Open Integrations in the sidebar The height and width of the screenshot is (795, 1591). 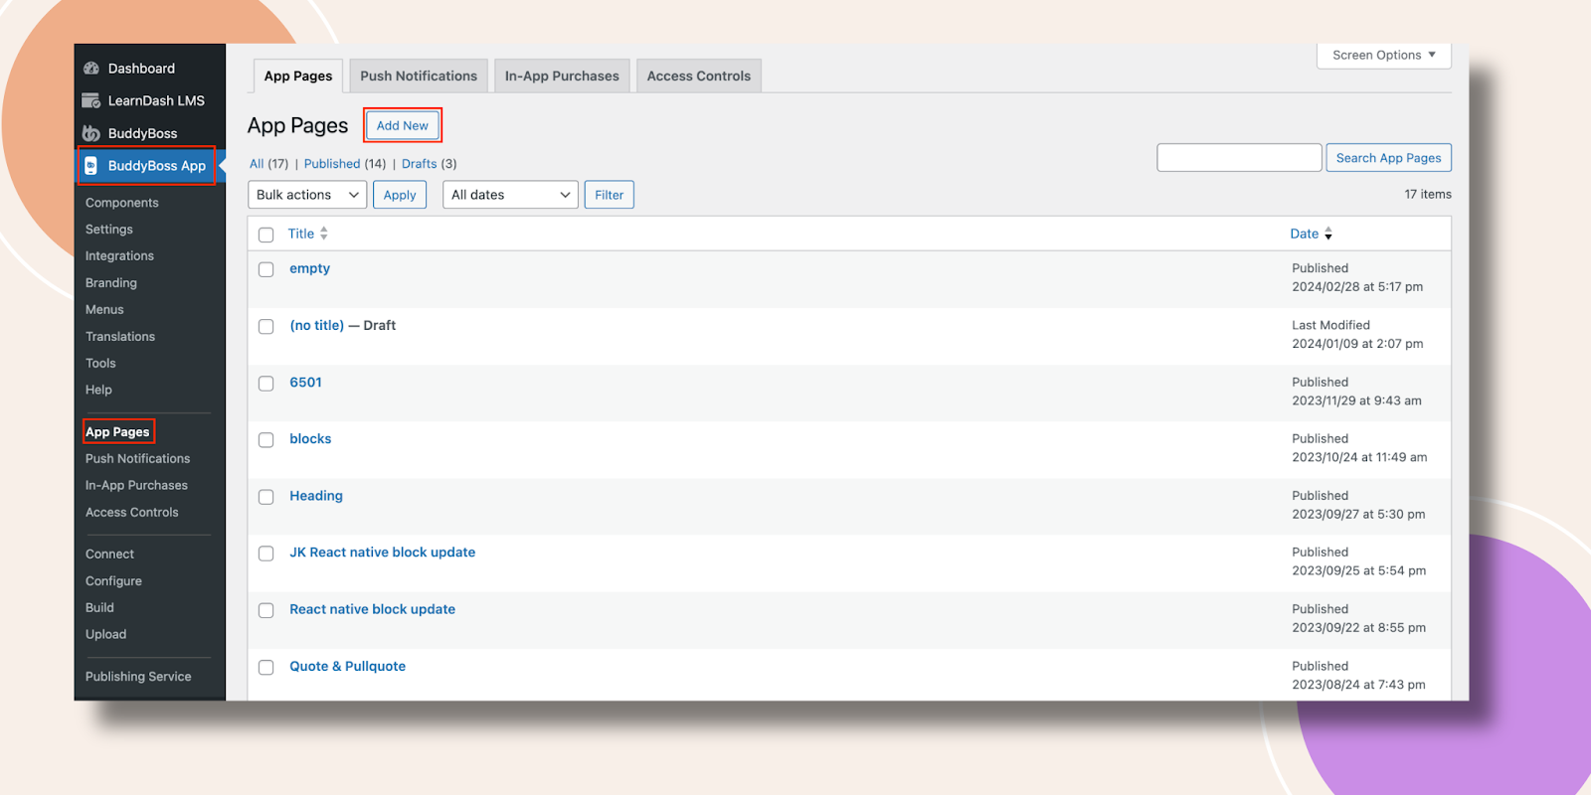point(119,256)
